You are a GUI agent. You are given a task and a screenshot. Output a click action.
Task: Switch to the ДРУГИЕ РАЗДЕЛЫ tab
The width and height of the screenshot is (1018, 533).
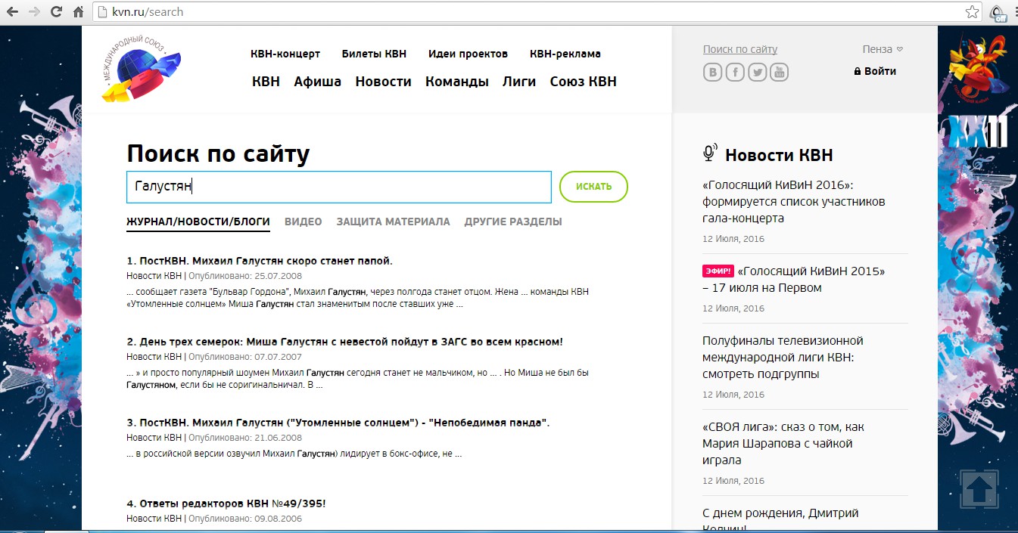513,222
